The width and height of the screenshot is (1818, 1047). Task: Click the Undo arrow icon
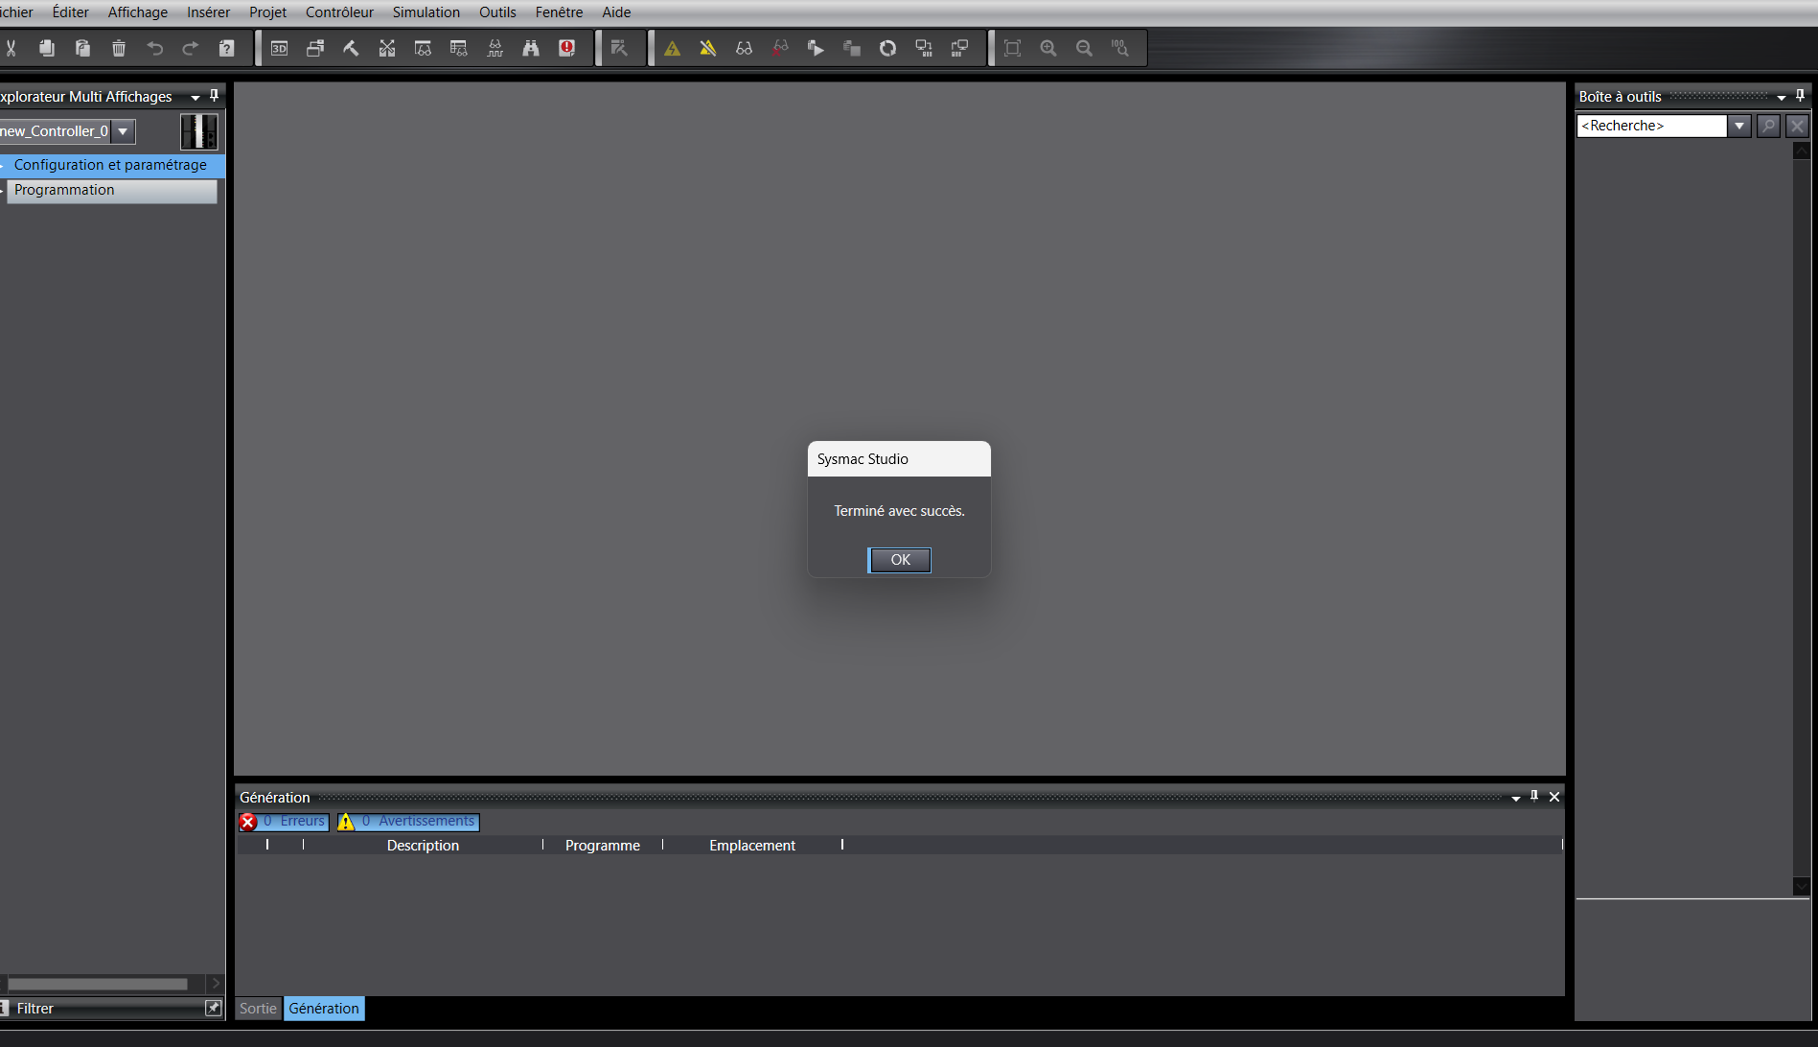pos(154,48)
